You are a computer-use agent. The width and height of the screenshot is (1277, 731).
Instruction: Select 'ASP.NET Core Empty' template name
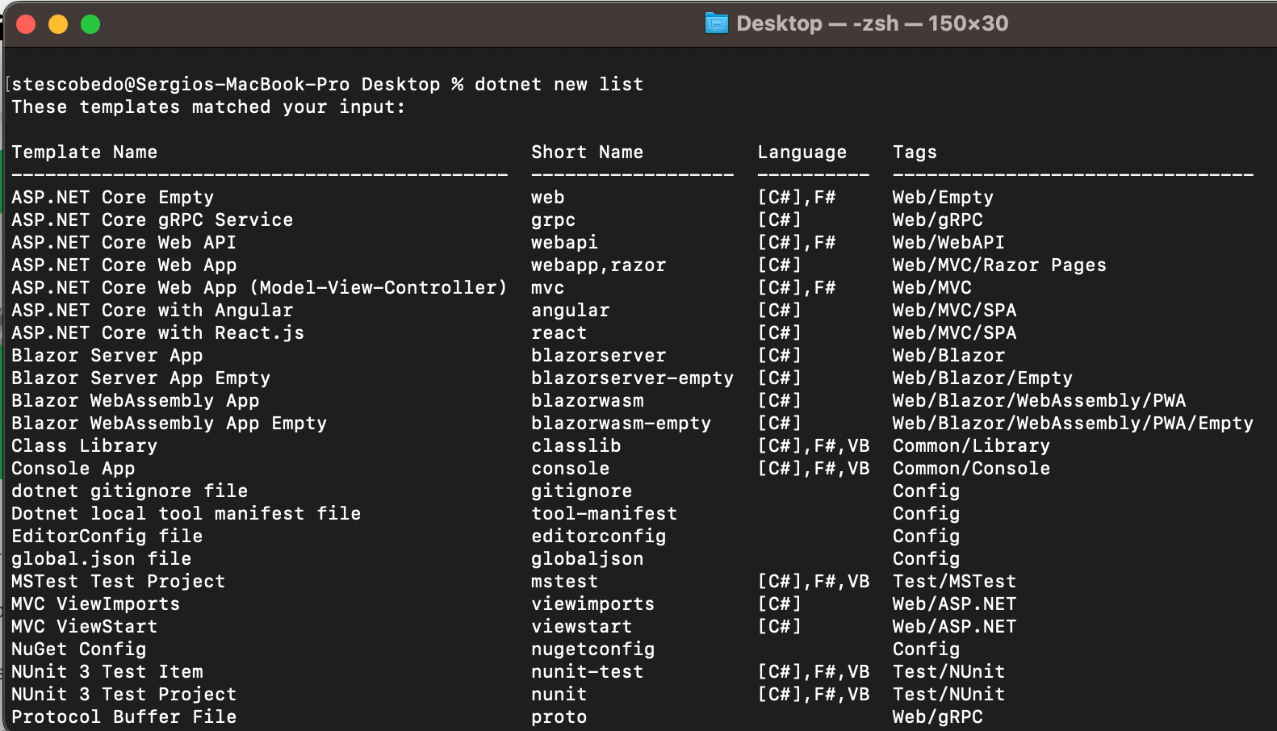pos(113,198)
